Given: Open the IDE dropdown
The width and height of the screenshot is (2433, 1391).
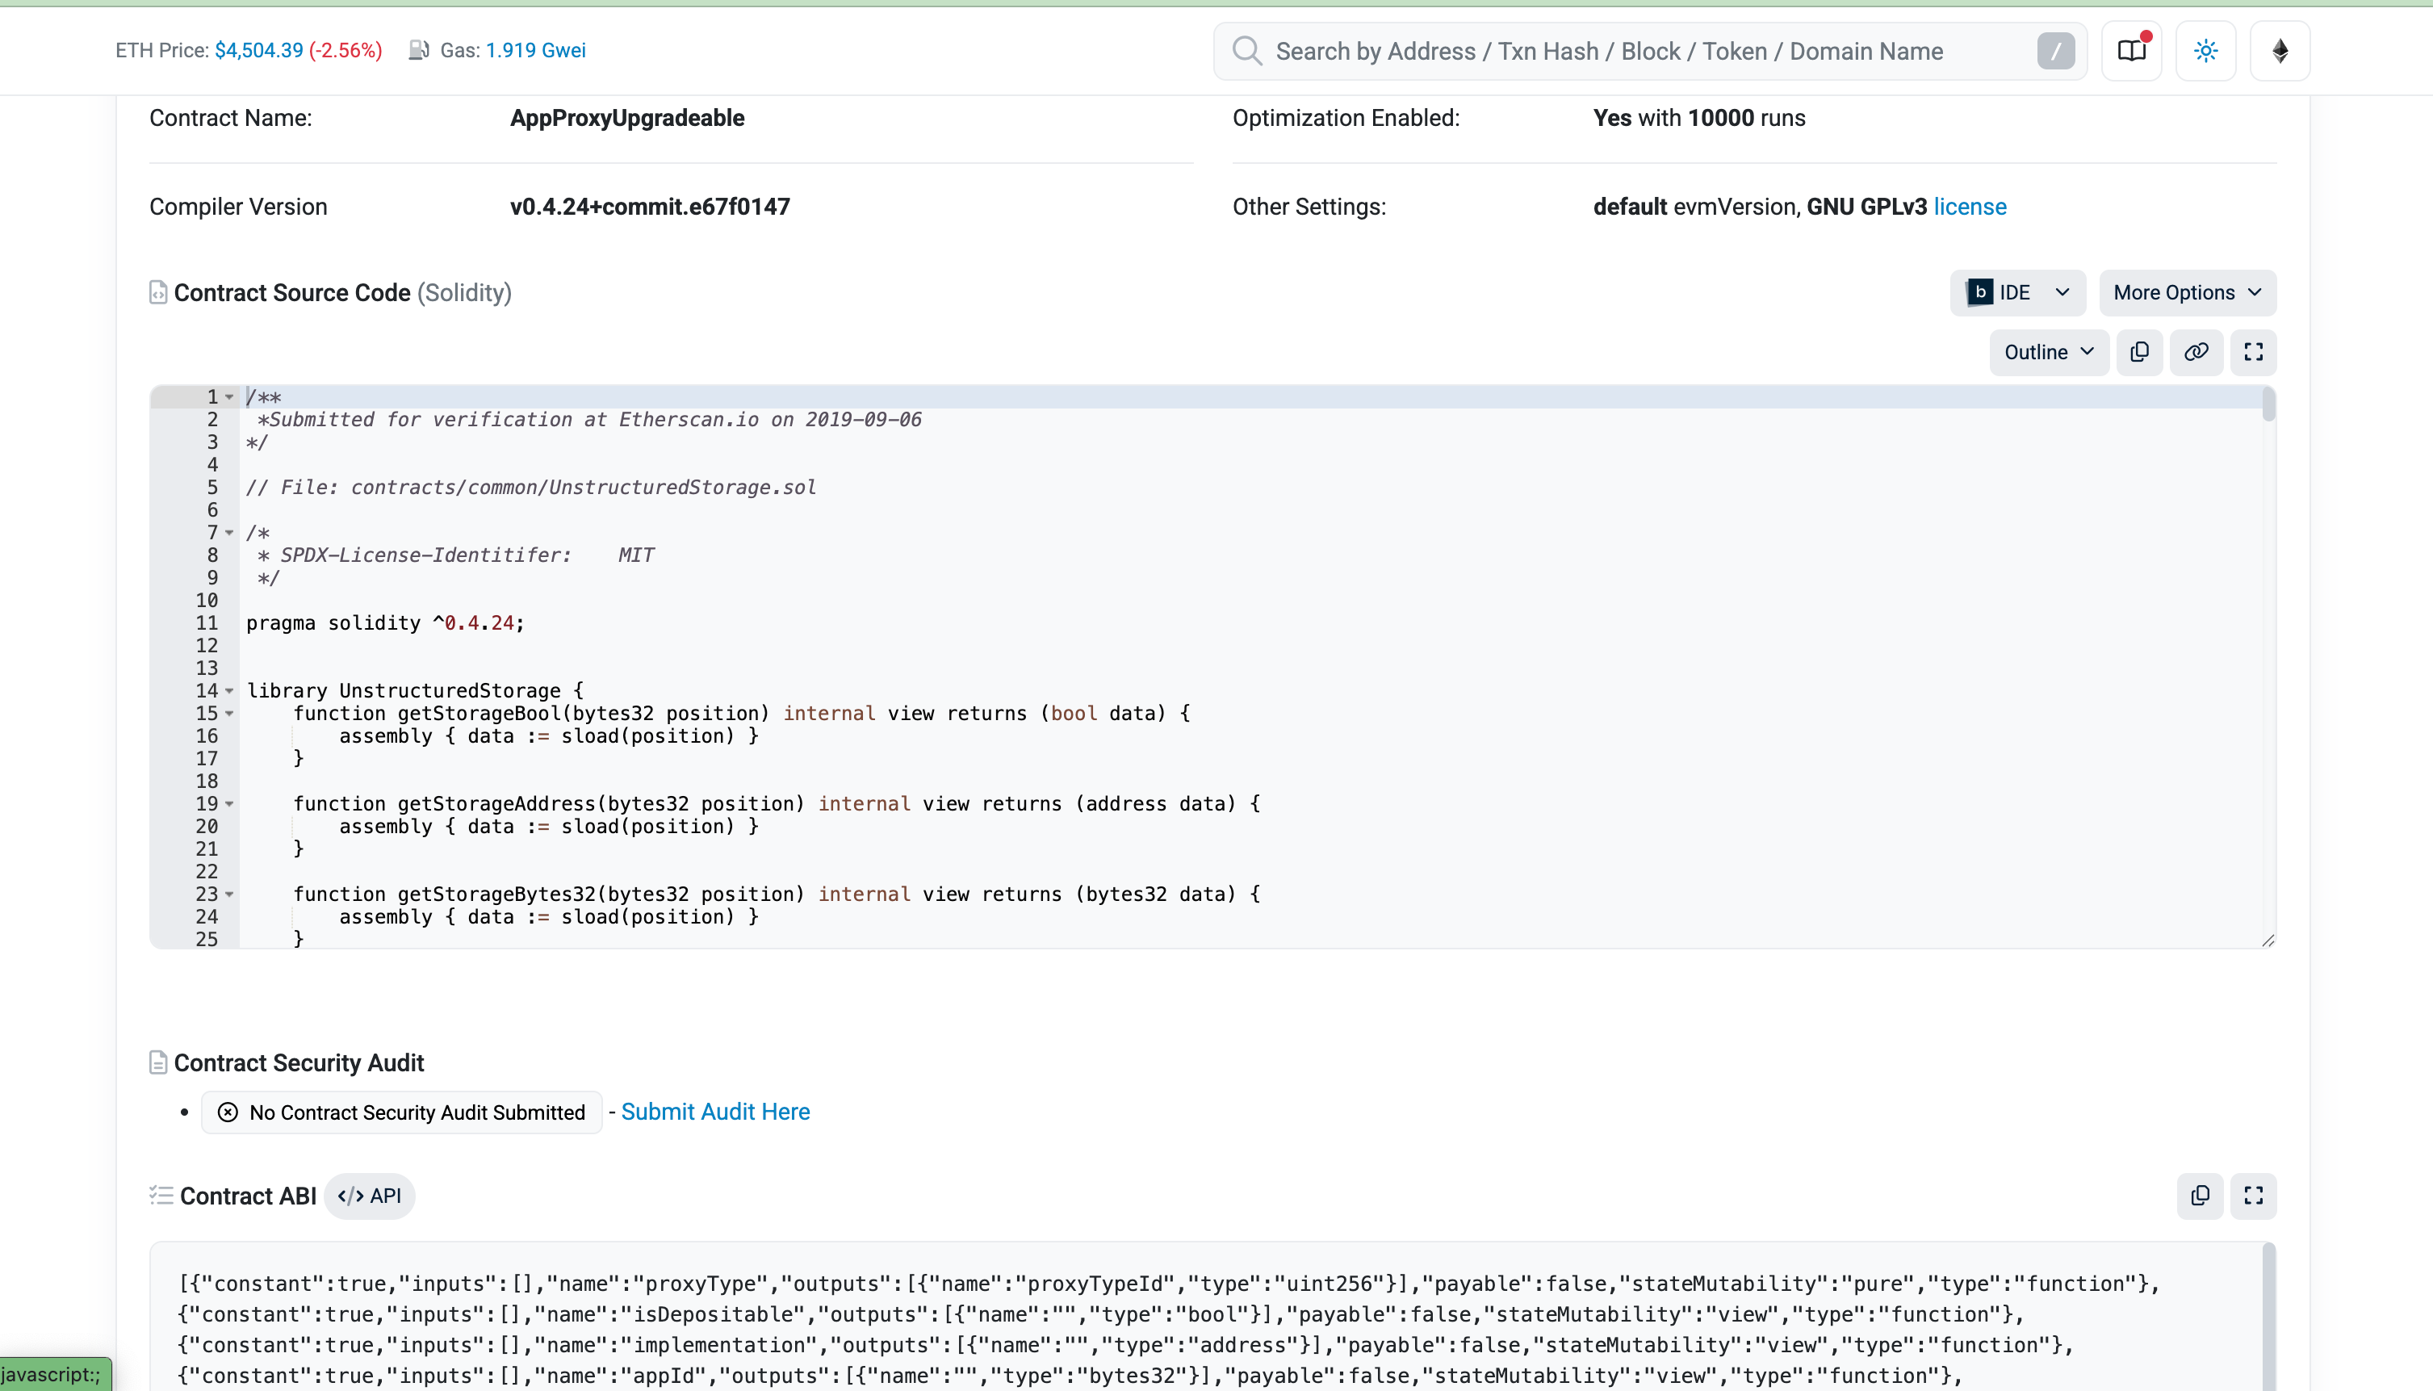Looking at the screenshot, I should point(2016,292).
